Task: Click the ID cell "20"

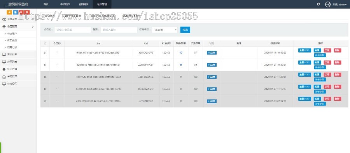Action: (45, 101)
